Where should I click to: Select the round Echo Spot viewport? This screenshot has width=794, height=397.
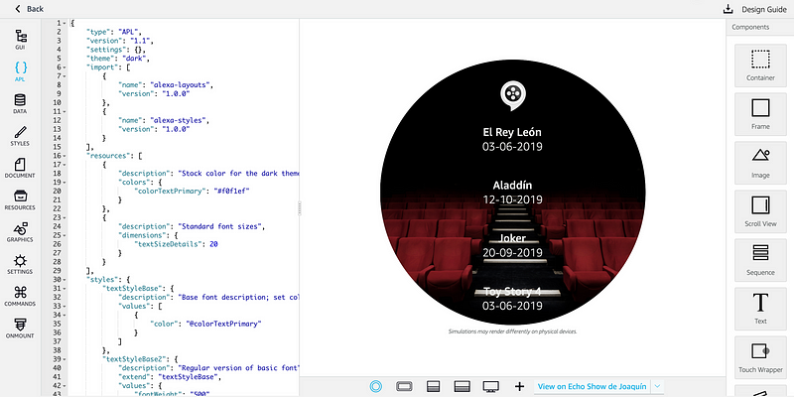pyautogui.click(x=375, y=386)
